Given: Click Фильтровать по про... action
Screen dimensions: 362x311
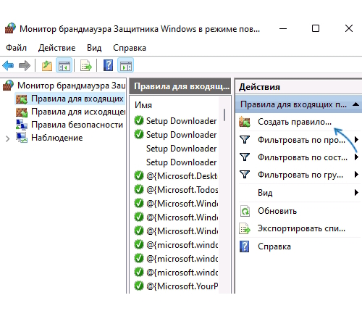Looking at the screenshot, I should [301, 140].
